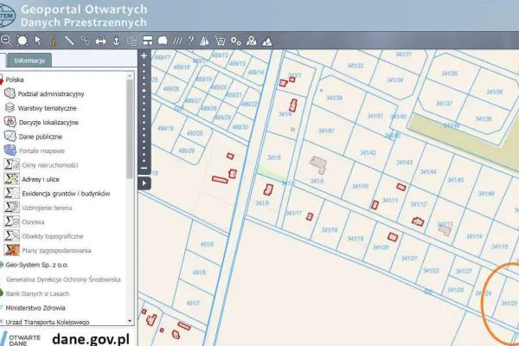Toggle Osnowa layer icon
Screen dimensions: 519x346
11,221
